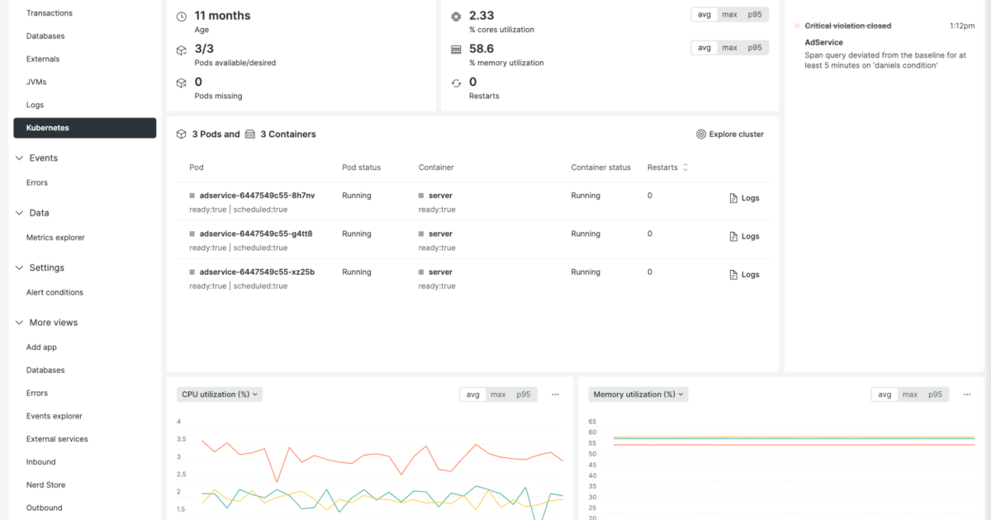Screen dimensions: 991x520
Task: Click the Pods available/desired icon
Action: coord(182,50)
